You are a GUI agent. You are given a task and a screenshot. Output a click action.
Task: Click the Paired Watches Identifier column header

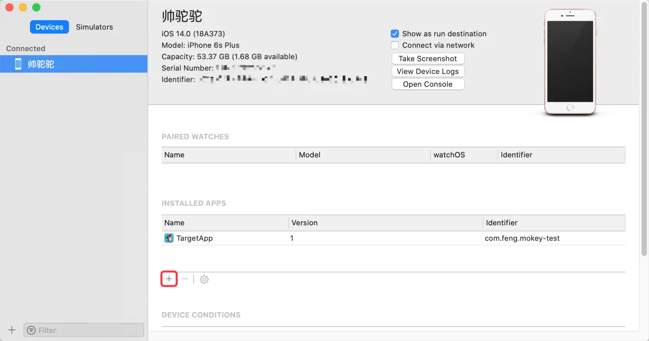pos(562,155)
